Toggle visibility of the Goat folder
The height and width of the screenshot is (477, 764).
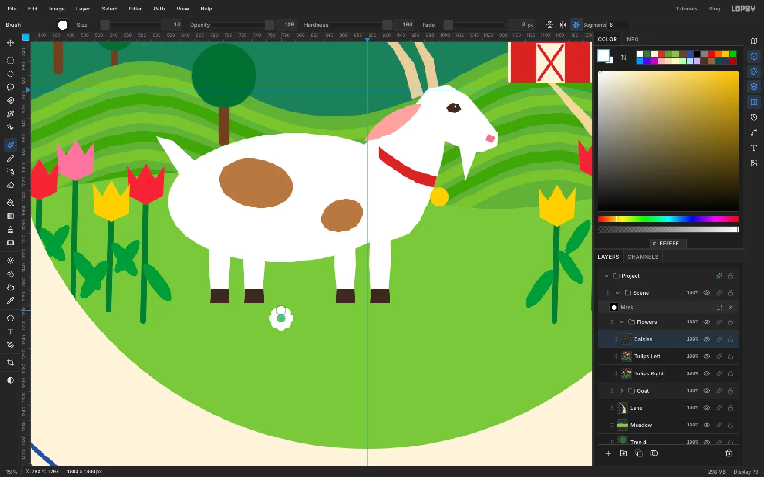707,391
